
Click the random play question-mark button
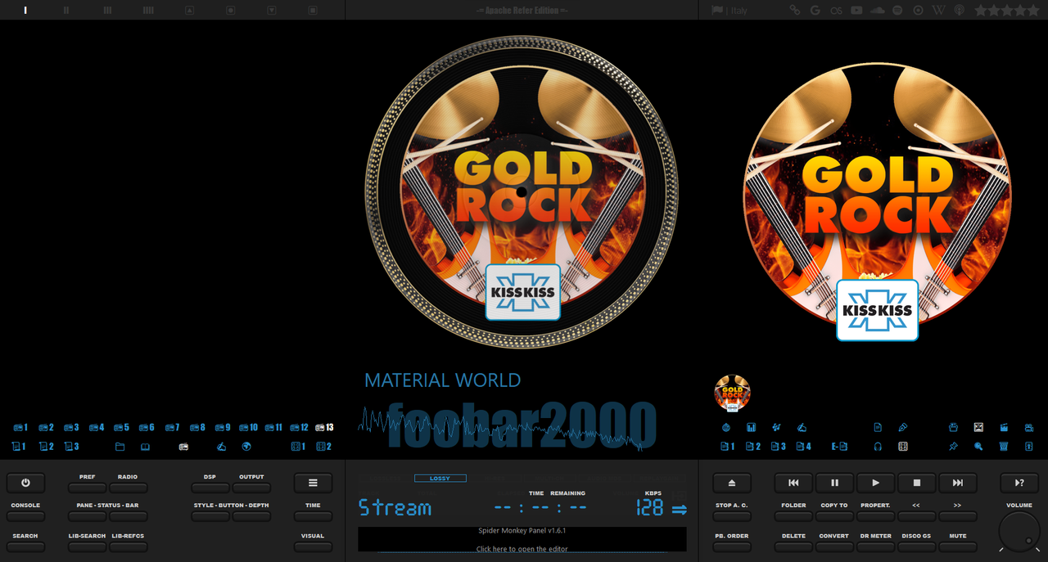[1019, 483]
